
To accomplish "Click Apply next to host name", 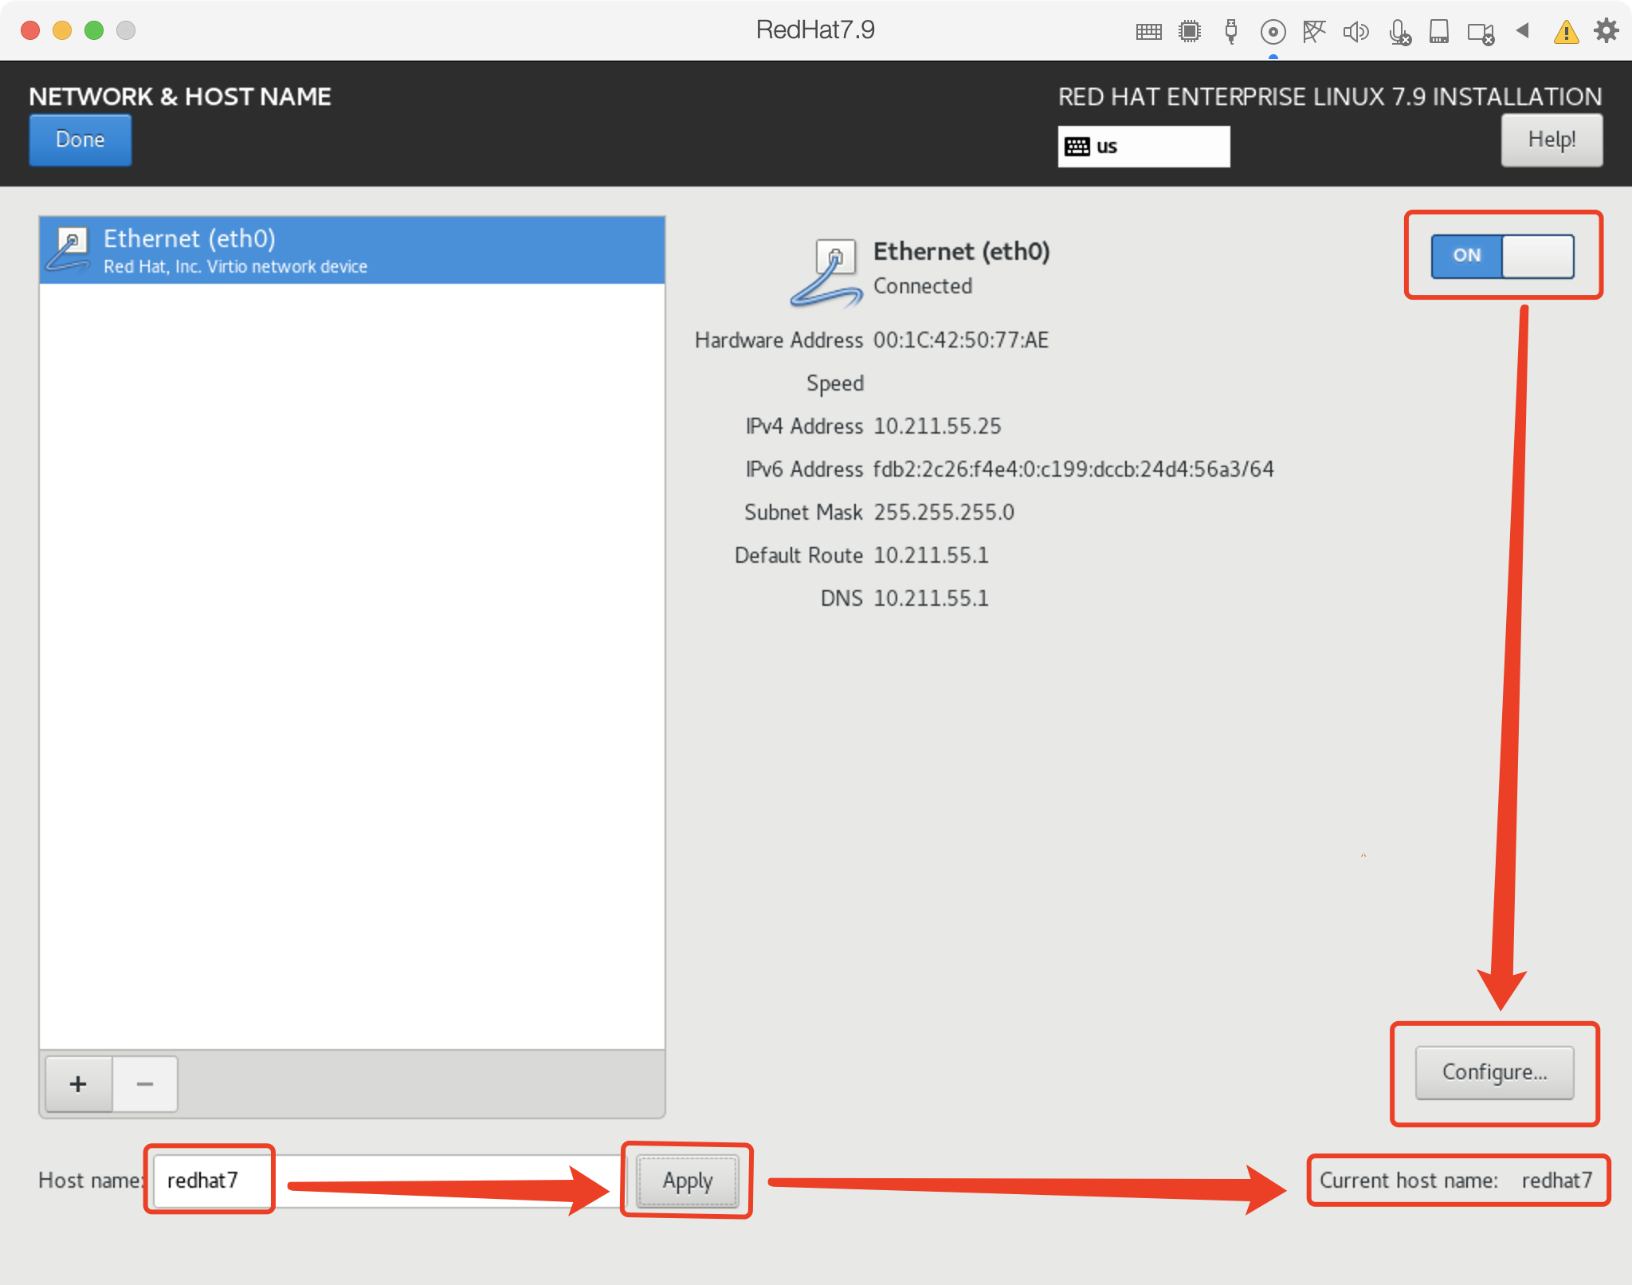I will coord(687,1181).
